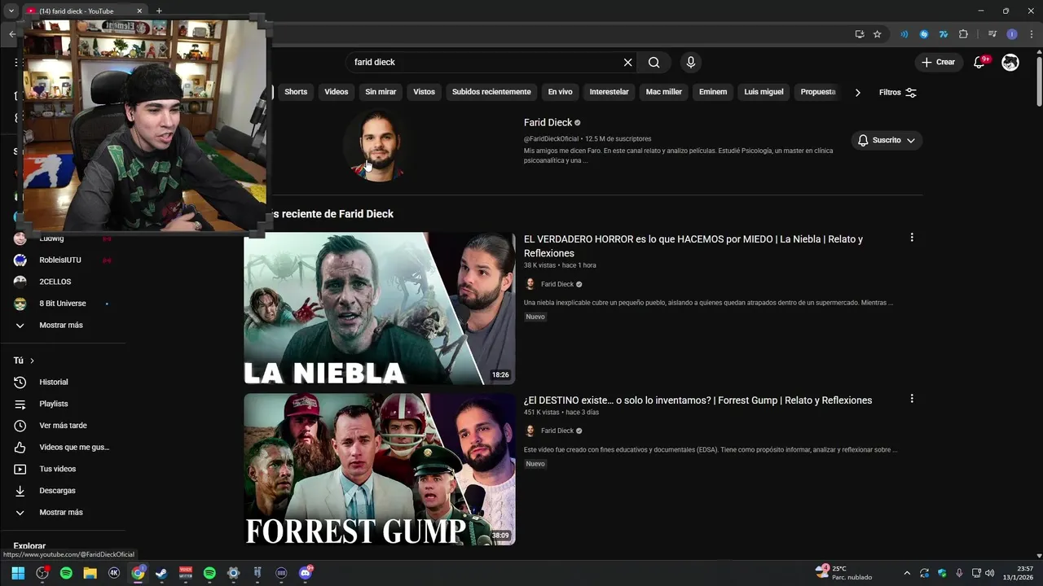This screenshot has width=1043, height=586.
Task: Expand Mostrar más under the Tú section
Action: pyautogui.click(x=63, y=512)
